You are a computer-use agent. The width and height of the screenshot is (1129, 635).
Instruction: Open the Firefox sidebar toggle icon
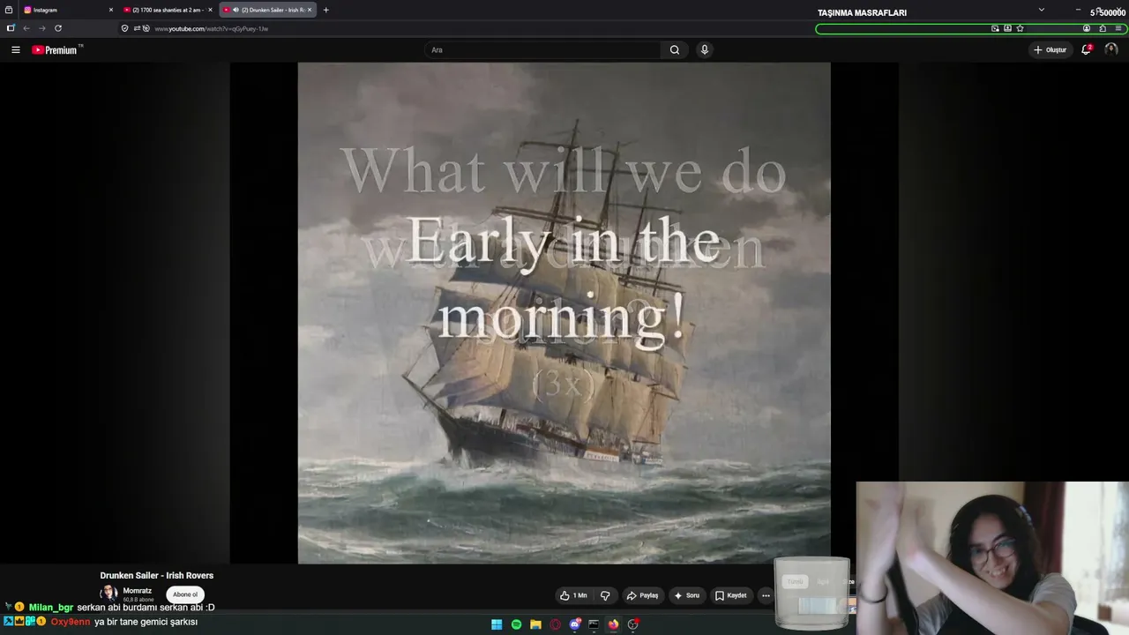(10, 28)
